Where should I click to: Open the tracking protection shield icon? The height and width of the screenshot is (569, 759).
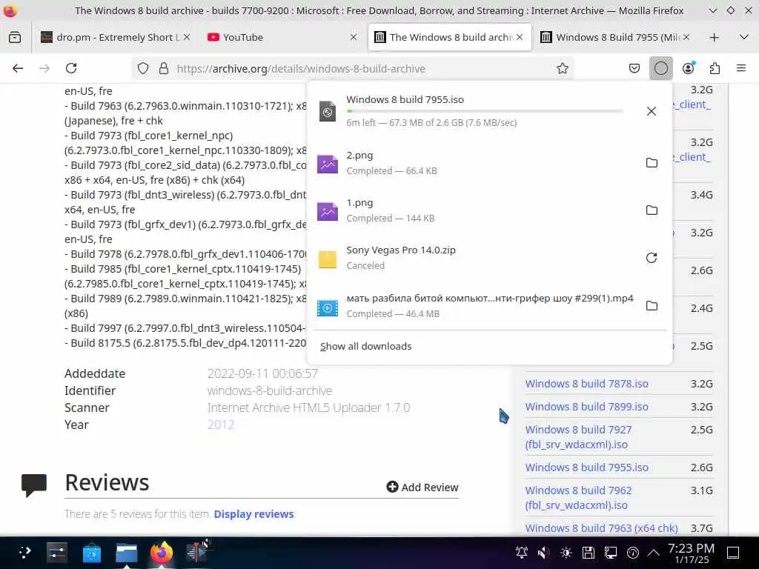pyautogui.click(x=143, y=68)
